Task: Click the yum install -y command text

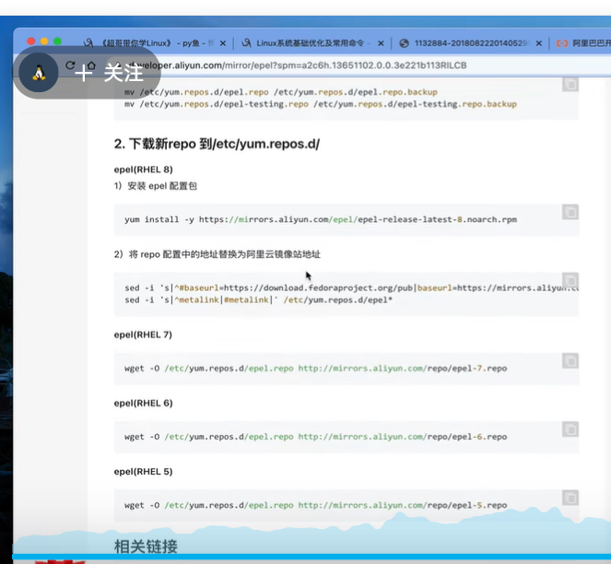Action: tap(321, 219)
